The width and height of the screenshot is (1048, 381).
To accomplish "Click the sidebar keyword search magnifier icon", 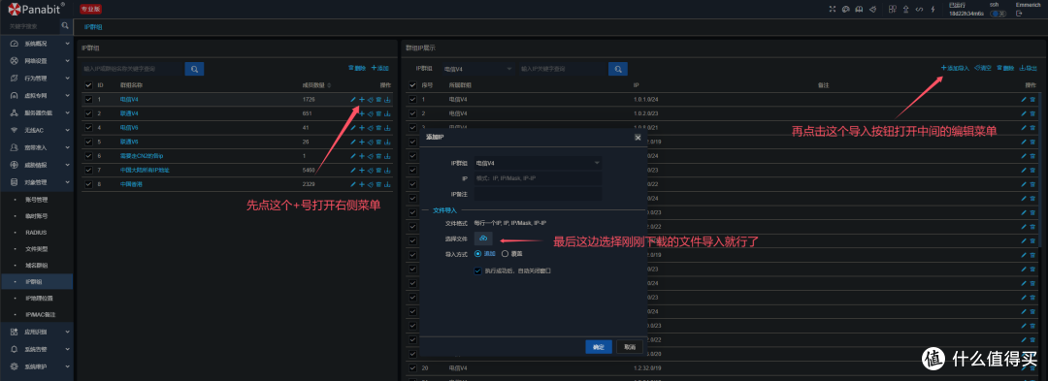I will pos(65,26).
